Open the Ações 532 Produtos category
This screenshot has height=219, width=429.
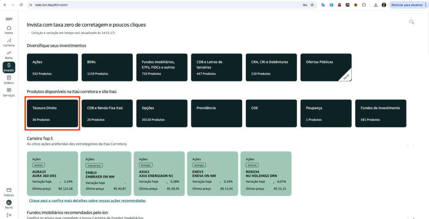pos(52,67)
